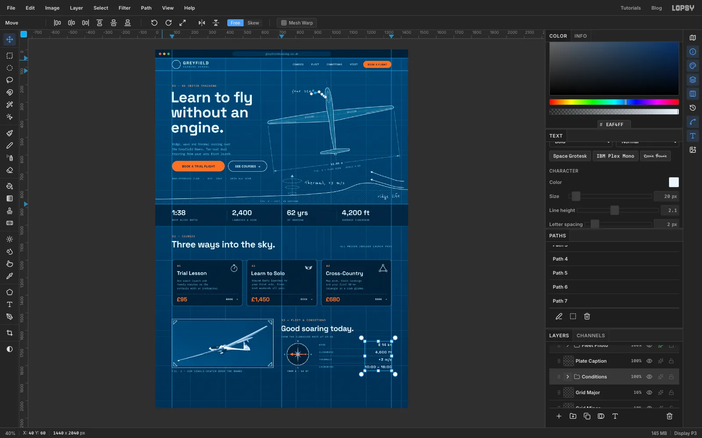Select the Plate Caption layer thumbnail
702x438 pixels.
[x=569, y=361]
